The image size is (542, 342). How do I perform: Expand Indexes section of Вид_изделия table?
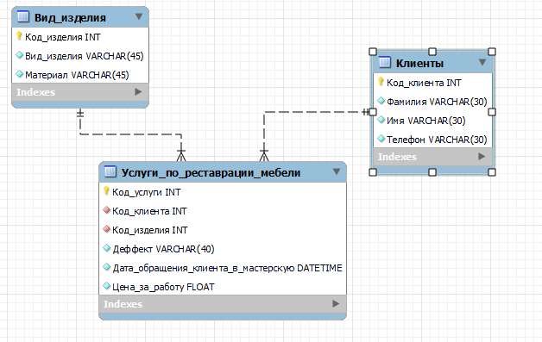pos(138,92)
